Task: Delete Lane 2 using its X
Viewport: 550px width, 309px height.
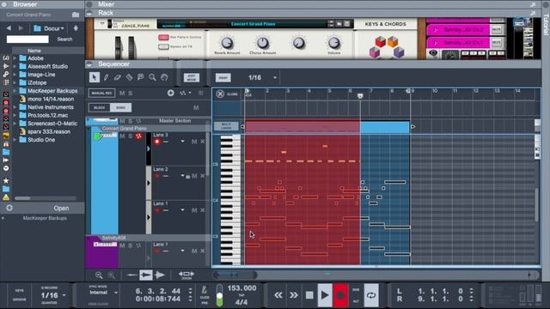Action: [x=203, y=176]
